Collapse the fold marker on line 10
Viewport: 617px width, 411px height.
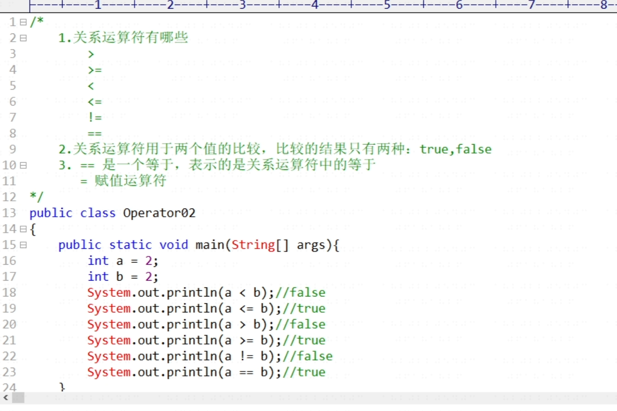point(23,165)
